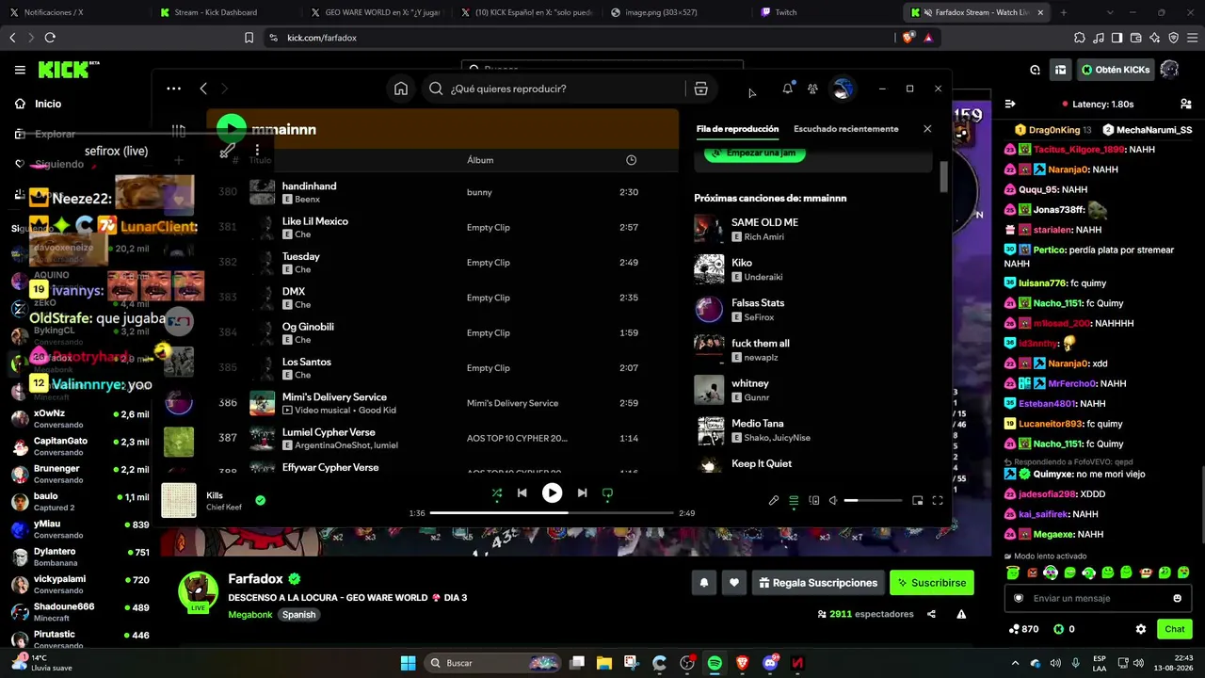Skip to next track
The height and width of the screenshot is (678, 1205).
pyautogui.click(x=582, y=492)
